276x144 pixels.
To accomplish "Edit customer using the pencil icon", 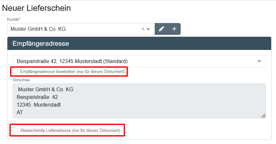I will click(x=161, y=29).
